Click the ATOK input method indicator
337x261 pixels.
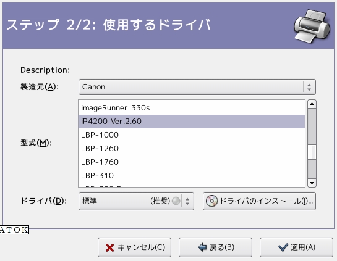14,230
